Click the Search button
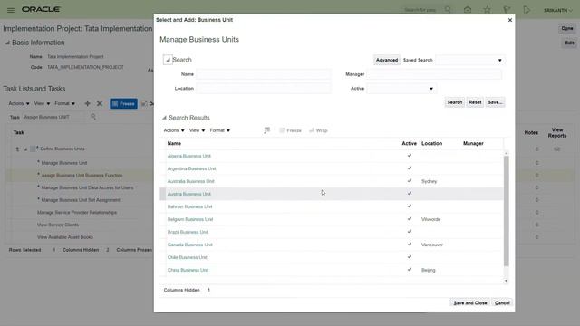This screenshot has height=326, width=580. tap(455, 102)
